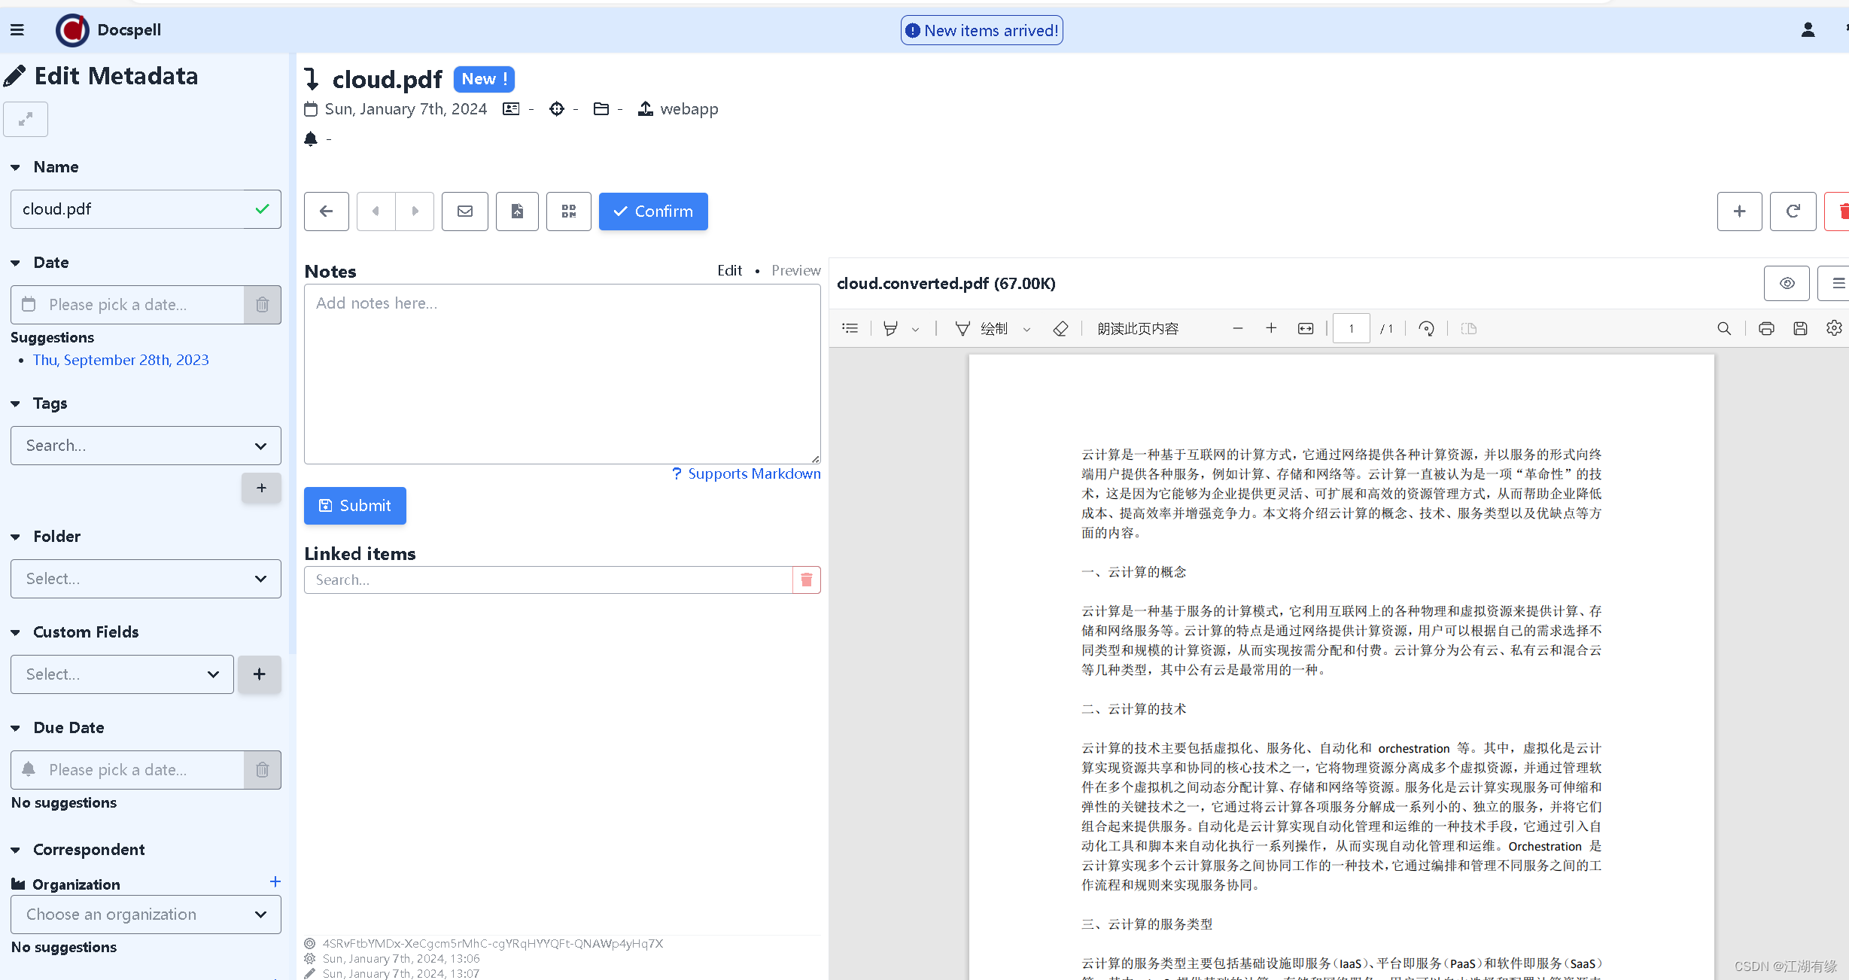The height and width of the screenshot is (980, 1849).
Task: Open the hamburger main menu
Action: tap(17, 30)
